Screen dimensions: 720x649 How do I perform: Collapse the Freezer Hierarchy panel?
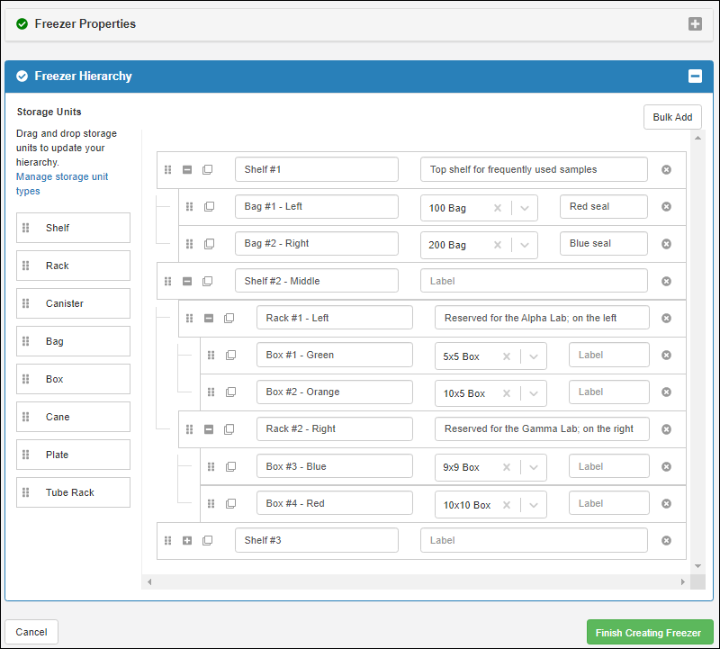coord(695,77)
